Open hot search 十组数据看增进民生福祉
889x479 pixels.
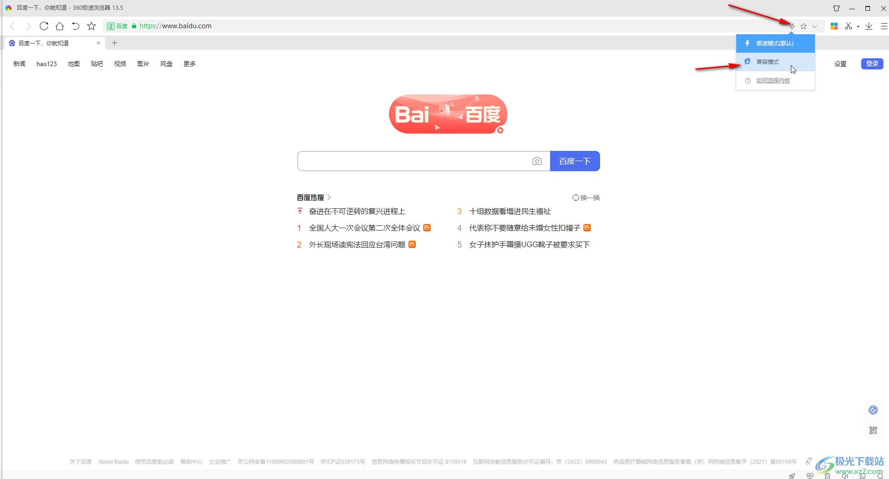pos(510,212)
